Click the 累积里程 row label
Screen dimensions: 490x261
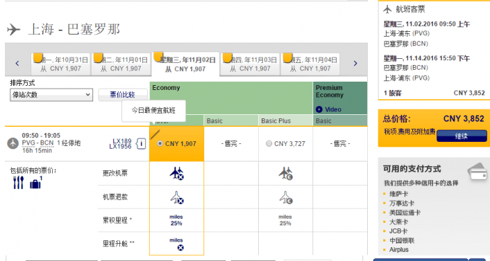coord(117,220)
